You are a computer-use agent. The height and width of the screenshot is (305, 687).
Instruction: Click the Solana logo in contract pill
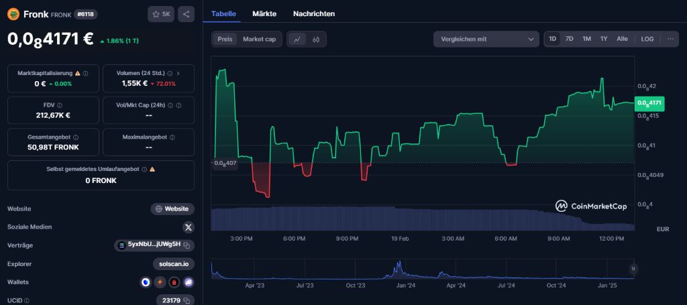pos(122,245)
